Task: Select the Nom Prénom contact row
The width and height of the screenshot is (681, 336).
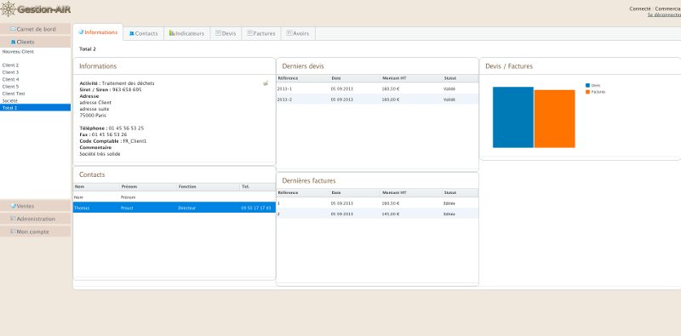Action: coord(175,197)
